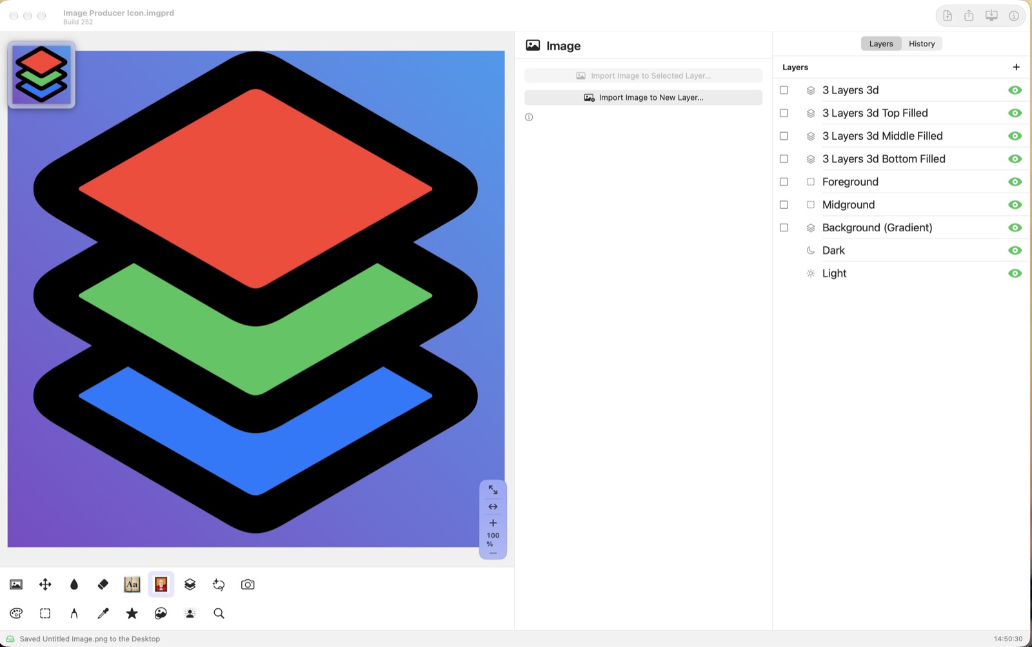1032x647 pixels.
Task: Add a new layer with plus button
Action: click(1017, 67)
